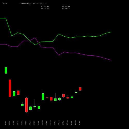Screen dimensions: 129x129
Task: Click the green candle for 04 Aug
Action: pos(43,97)
